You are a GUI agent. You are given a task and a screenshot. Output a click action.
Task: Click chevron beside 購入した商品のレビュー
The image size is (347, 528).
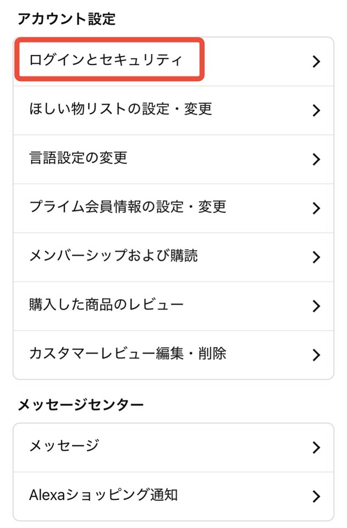click(316, 306)
